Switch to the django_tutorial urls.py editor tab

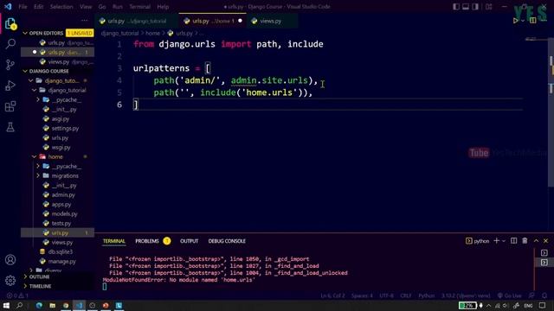(x=137, y=21)
